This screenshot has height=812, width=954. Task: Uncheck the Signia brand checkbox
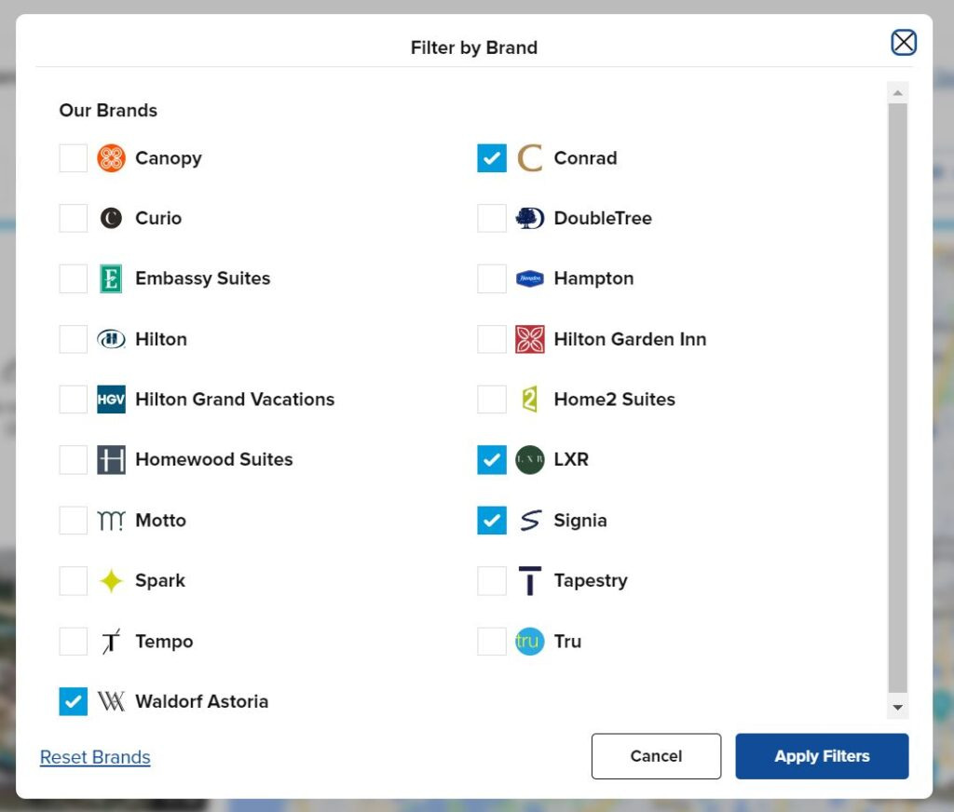click(492, 521)
